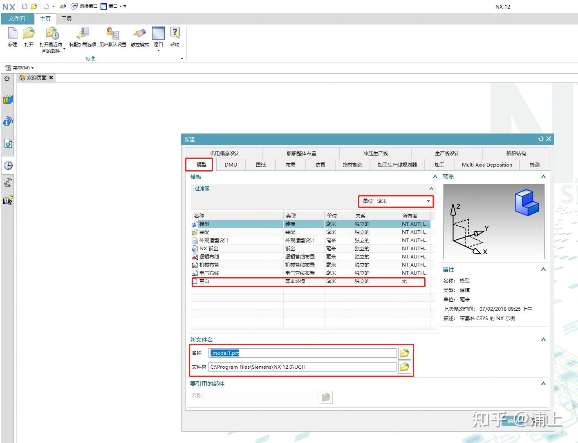Viewport: 578px width, 443px height.
Task: Select the 仿真 tab in the dialog
Action: click(320, 165)
